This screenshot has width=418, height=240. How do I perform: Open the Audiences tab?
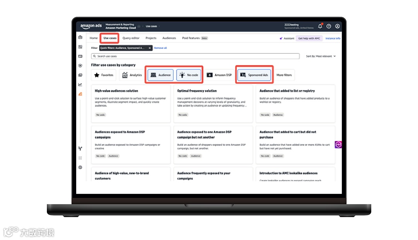tap(169, 38)
